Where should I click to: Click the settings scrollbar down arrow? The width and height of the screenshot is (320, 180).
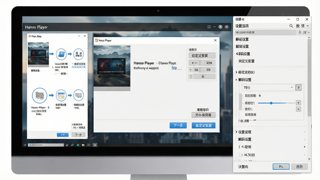(309, 159)
